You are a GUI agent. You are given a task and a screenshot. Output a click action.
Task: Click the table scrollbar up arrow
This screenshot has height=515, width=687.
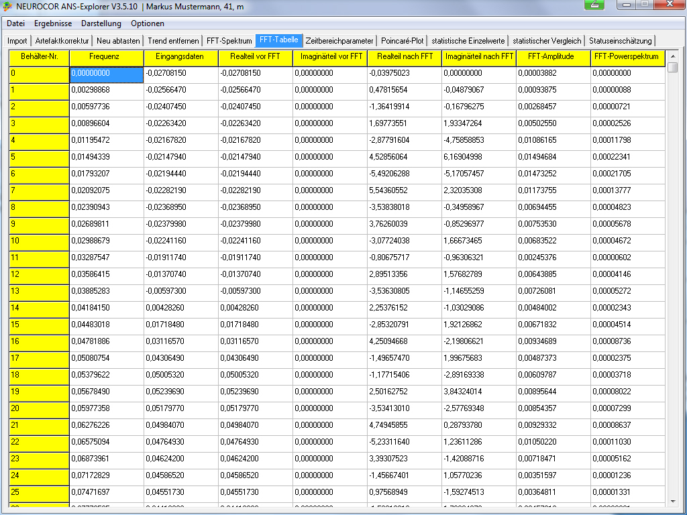pyautogui.click(x=673, y=56)
